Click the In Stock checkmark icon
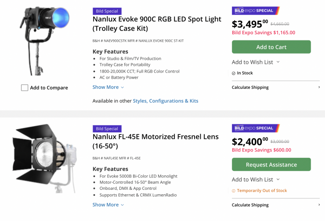The height and width of the screenshot is (221, 325). point(234,73)
